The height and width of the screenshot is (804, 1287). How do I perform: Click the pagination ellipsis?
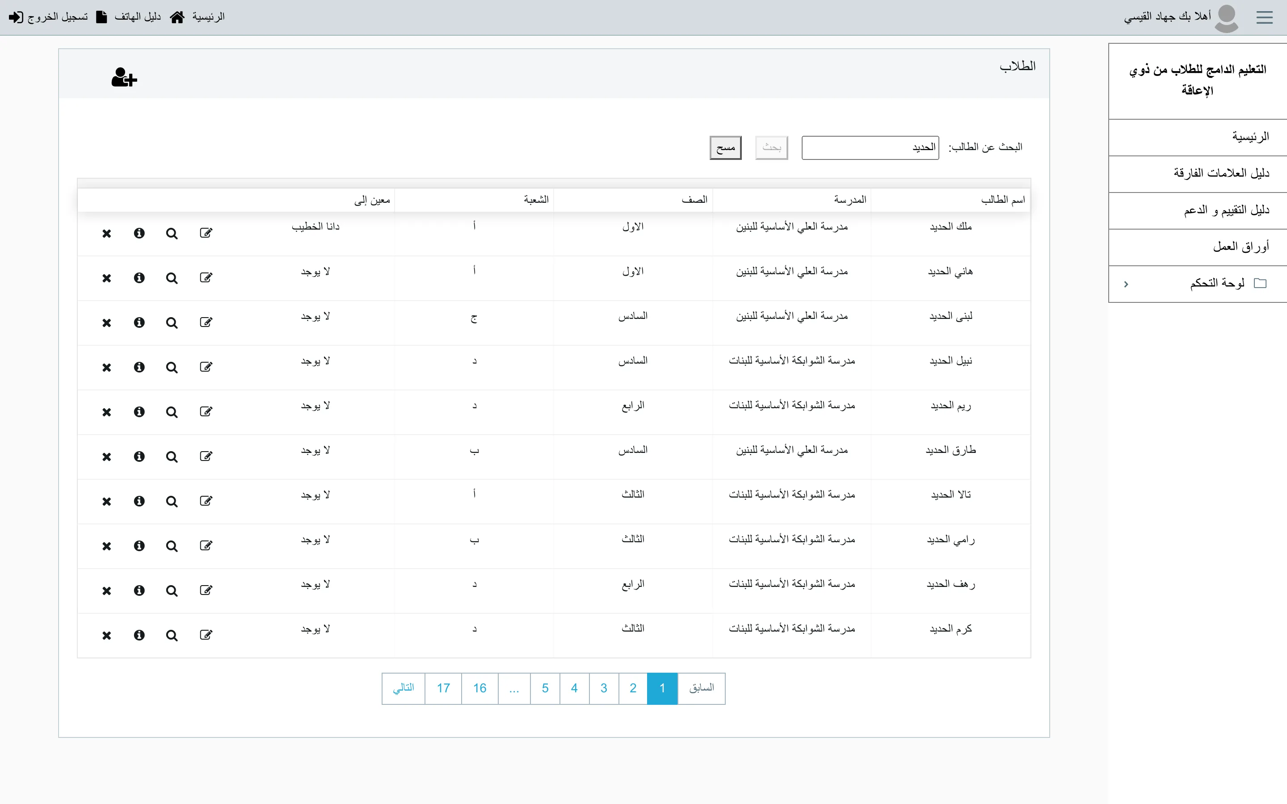coord(514,688)
